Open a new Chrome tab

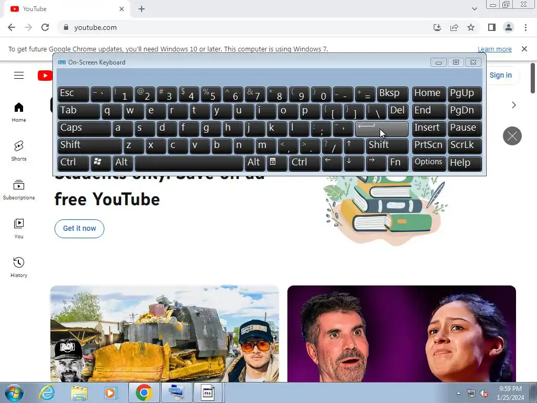(x=142, y=9)
